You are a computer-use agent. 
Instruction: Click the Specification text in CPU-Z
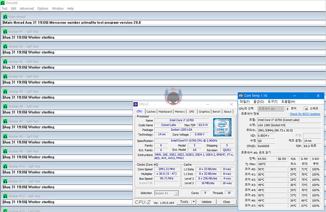click(x=194, y=141)
